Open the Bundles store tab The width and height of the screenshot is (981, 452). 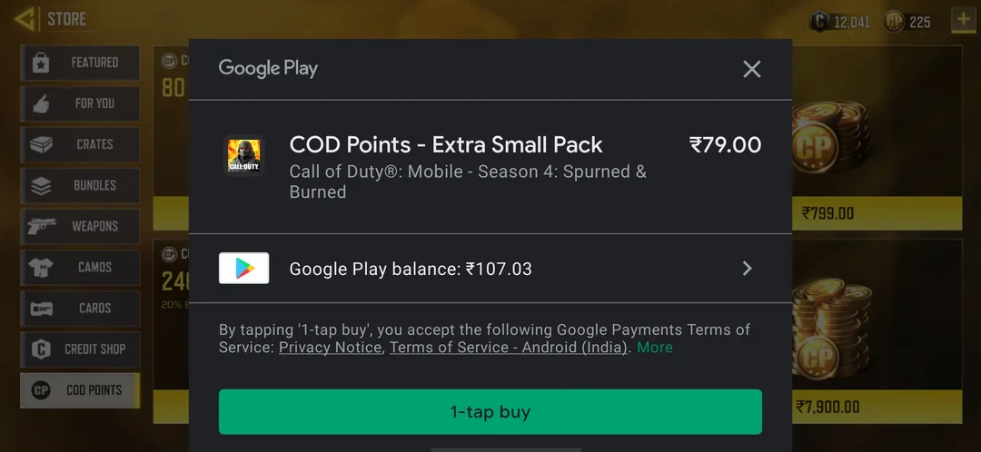tap(81, 185)
